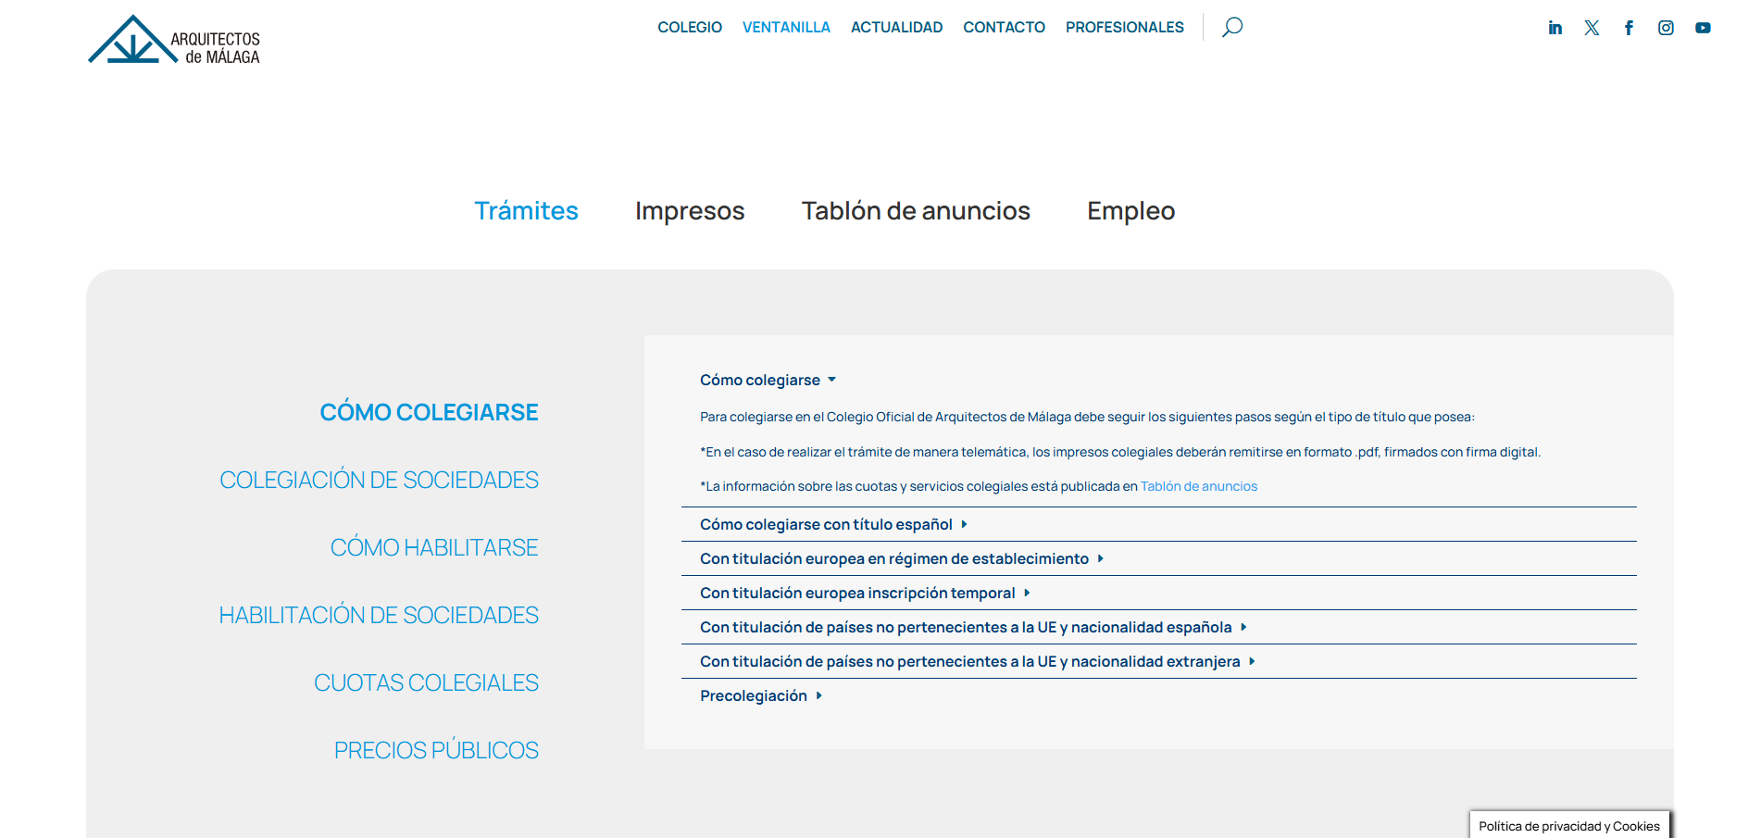Click the X (Twitter) icon
1761x838 pixels.
click(x=1592, y=28)
